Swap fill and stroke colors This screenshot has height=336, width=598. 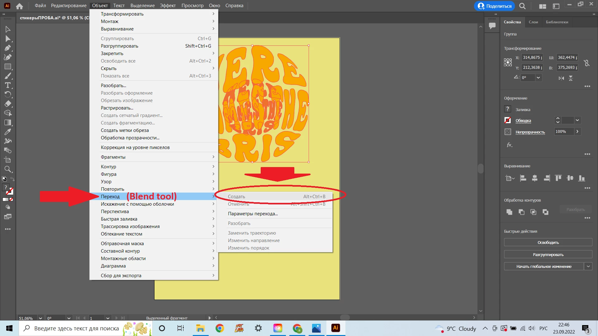coord(12,179)
